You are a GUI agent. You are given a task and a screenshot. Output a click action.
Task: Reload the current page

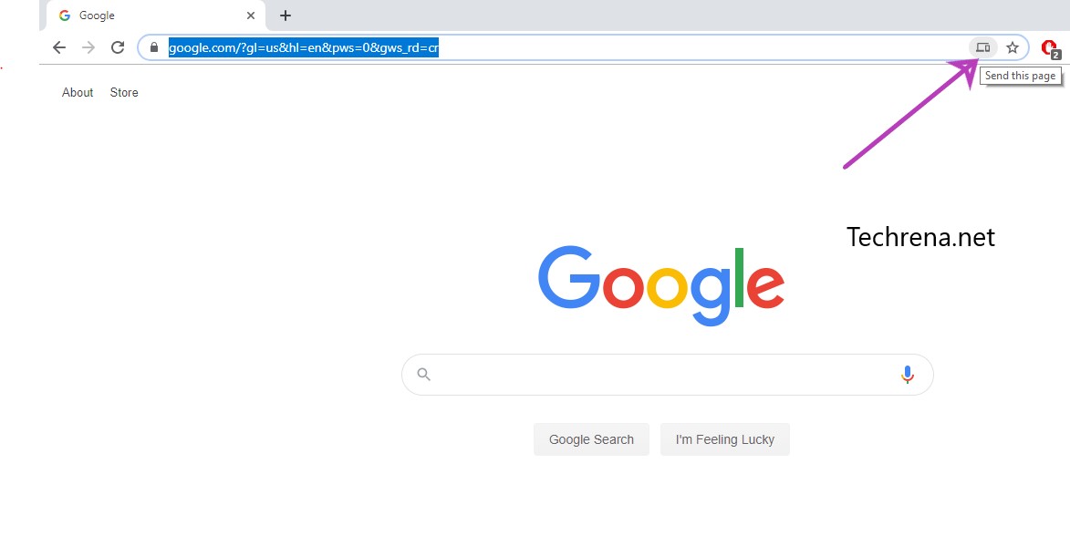click(118, 47)
